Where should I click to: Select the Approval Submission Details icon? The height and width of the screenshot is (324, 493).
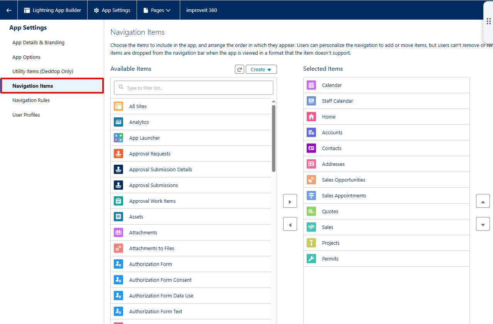click(x=118, y=169)
